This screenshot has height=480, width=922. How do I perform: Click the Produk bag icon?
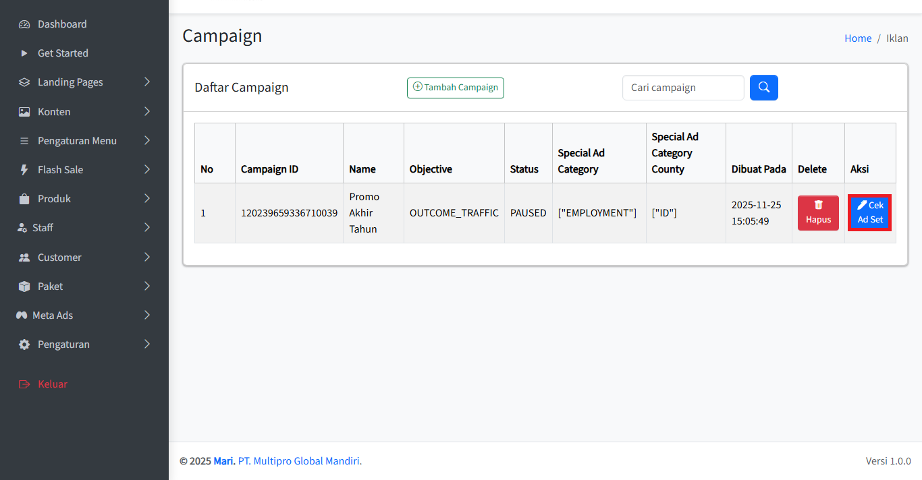point(24,199)
